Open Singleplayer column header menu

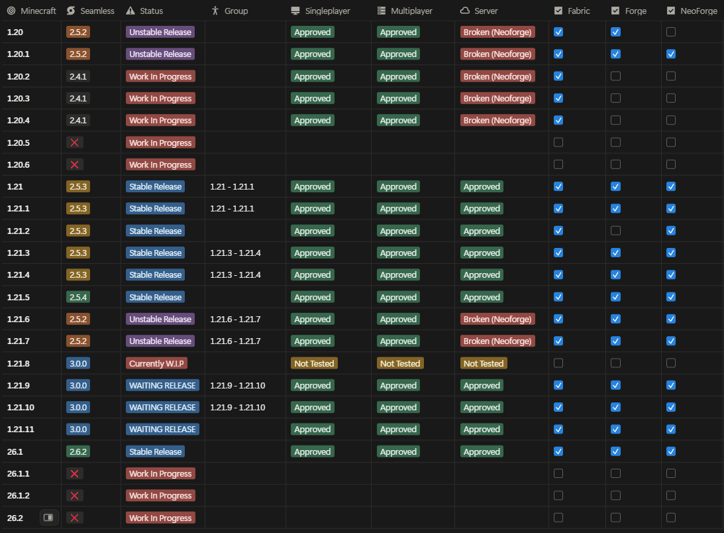[x=329, y=11]
